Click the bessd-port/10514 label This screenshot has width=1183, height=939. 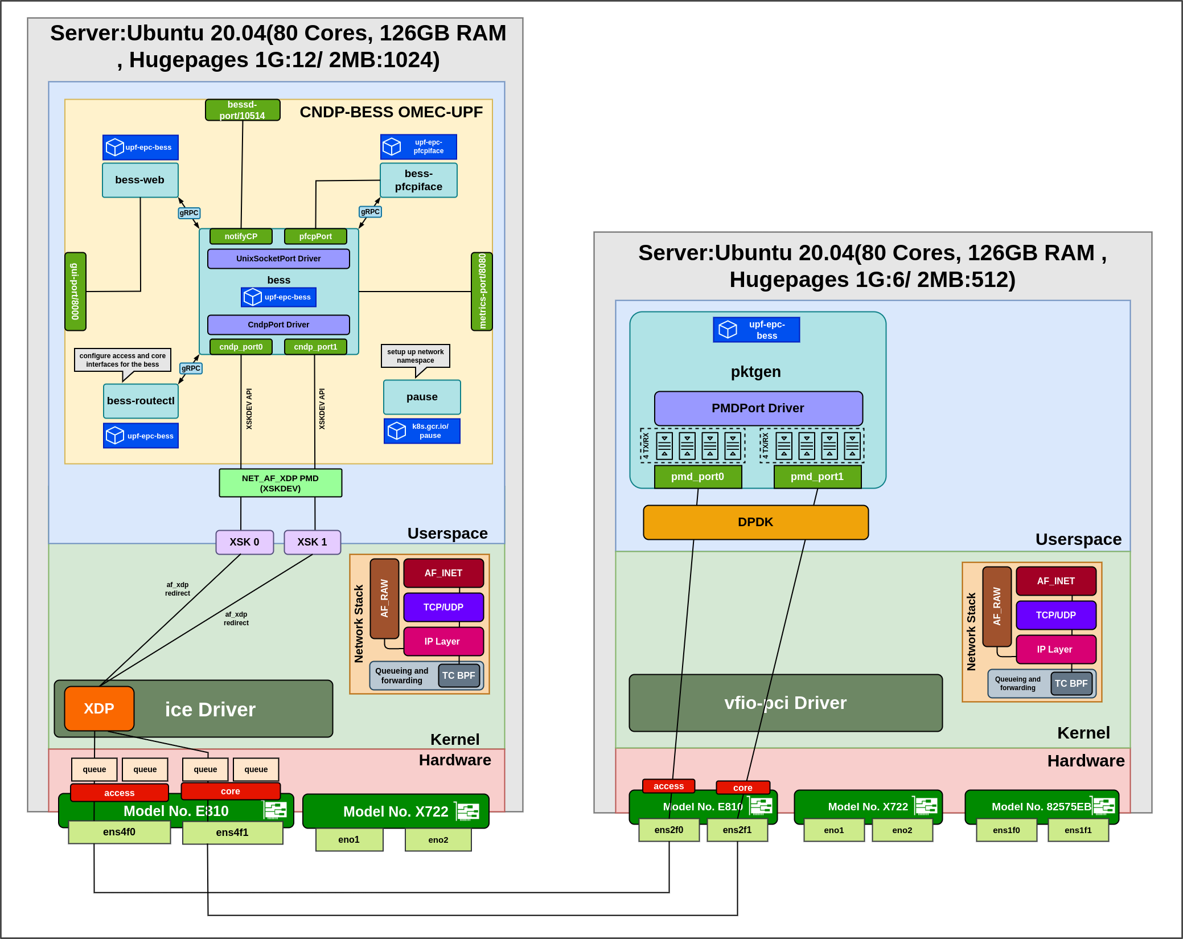243,110
